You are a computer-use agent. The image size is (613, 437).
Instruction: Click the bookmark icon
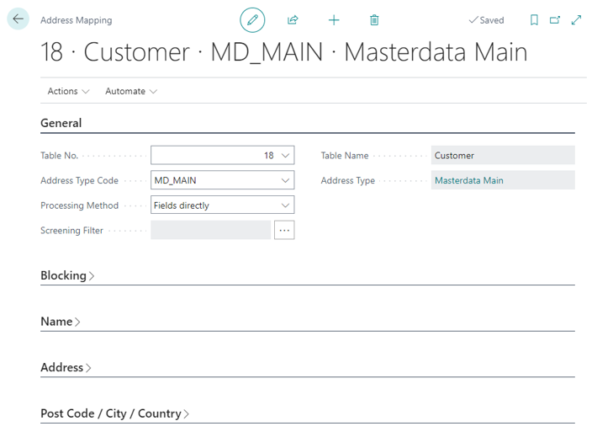tap(534, 20)
